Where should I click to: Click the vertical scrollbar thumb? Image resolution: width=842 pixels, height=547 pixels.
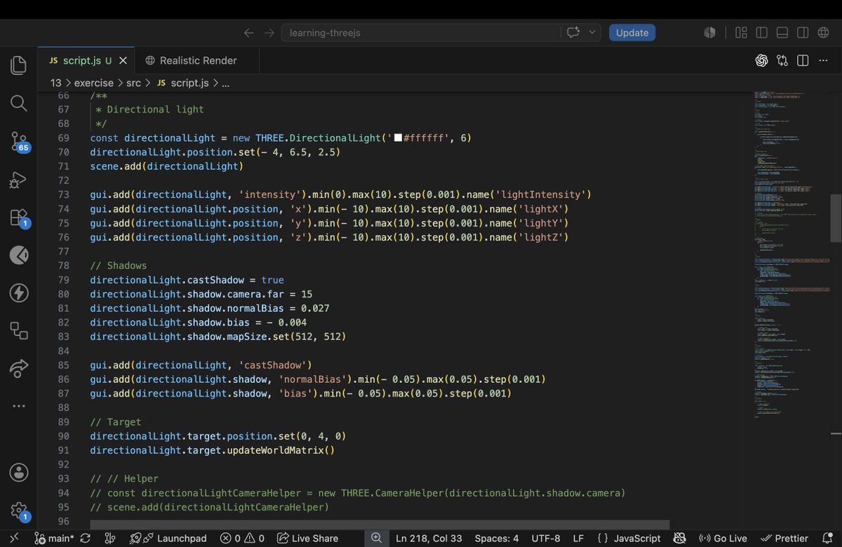pyautogui.click(x=835, y=218)
